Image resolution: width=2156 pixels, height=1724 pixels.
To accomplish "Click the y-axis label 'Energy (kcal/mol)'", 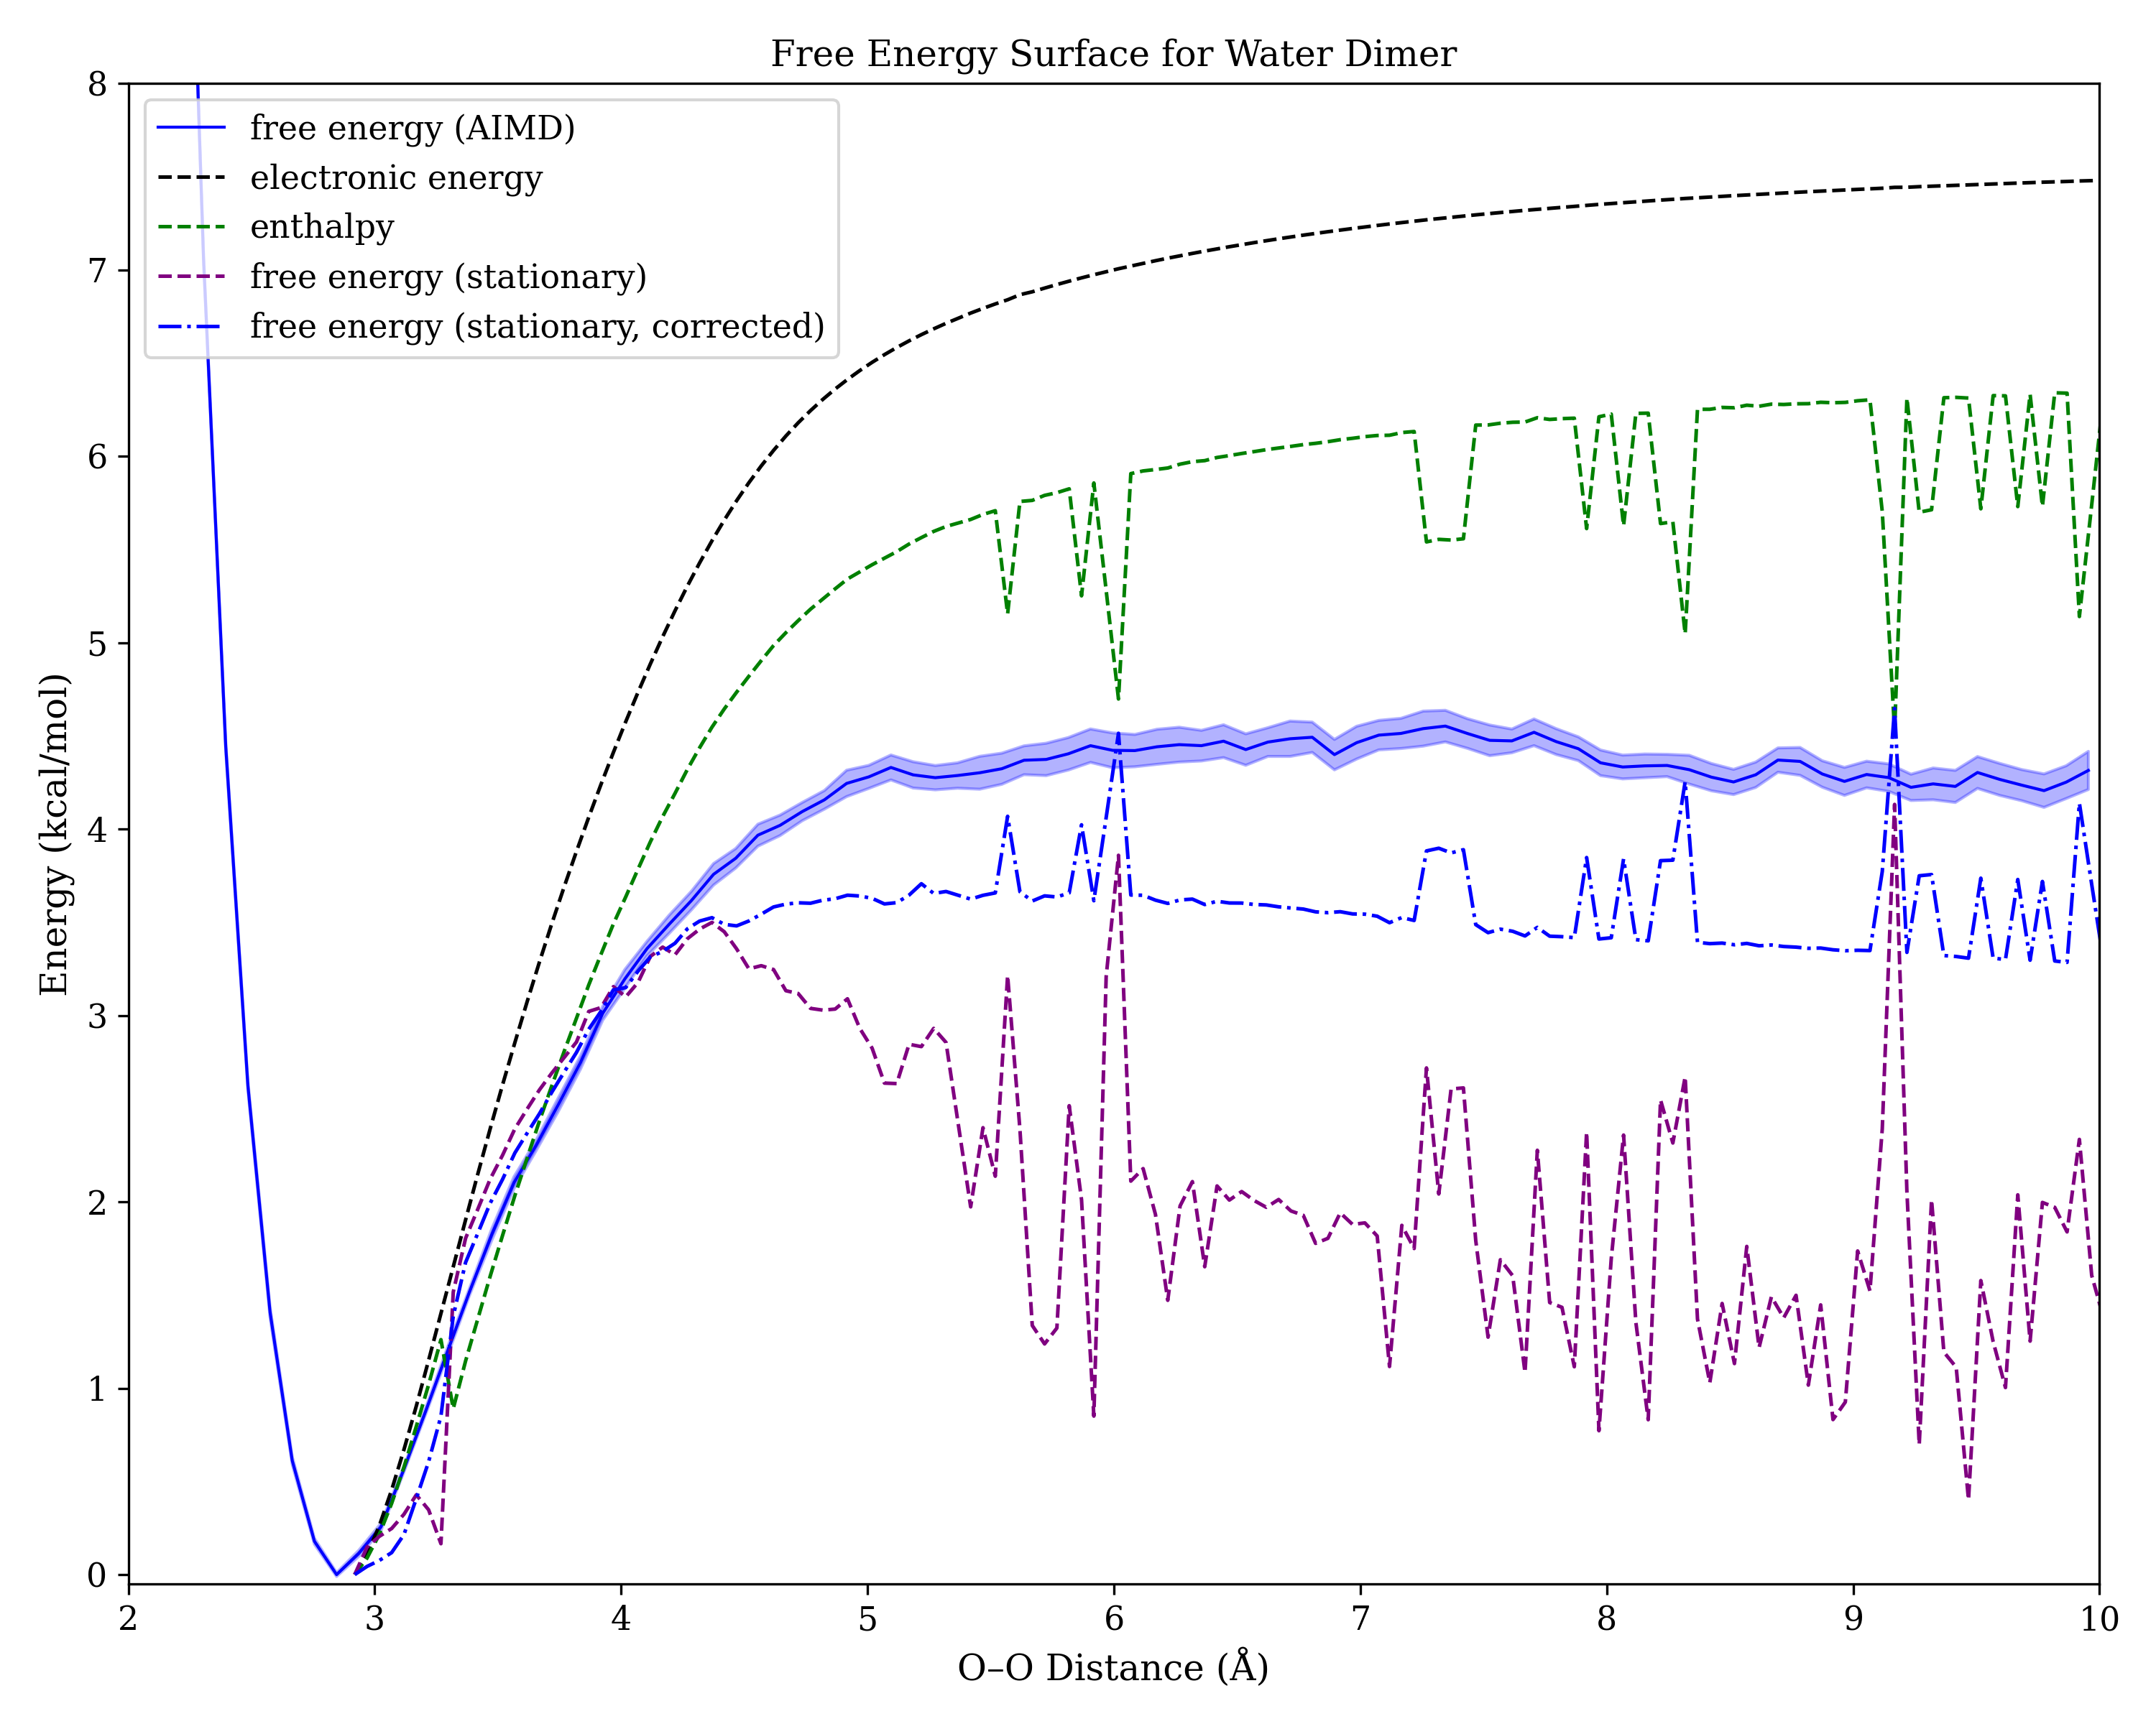I will pyautogui.click(x=54, y=835).
